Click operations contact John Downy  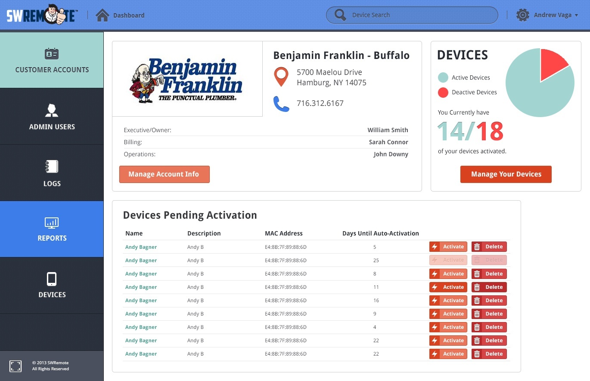[391, 154]
